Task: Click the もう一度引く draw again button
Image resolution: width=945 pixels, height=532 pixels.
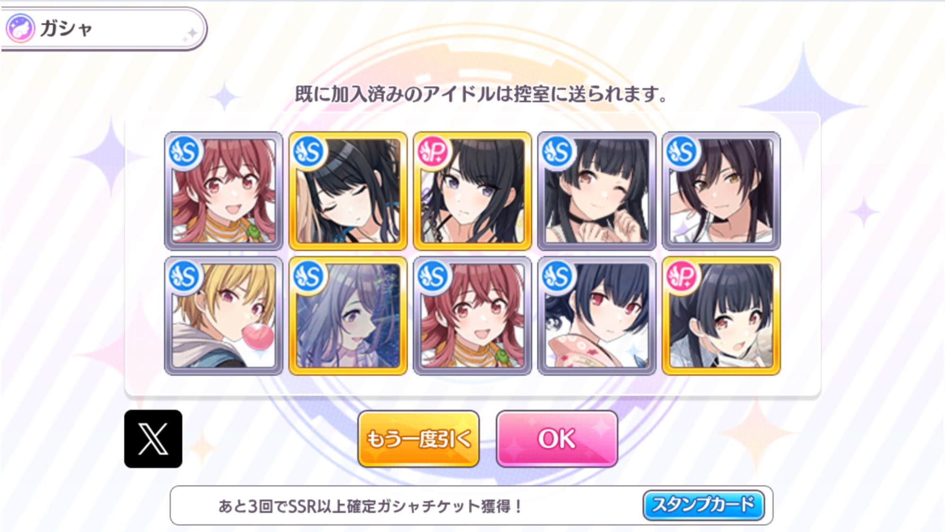Action: click(x=419, y=439)
